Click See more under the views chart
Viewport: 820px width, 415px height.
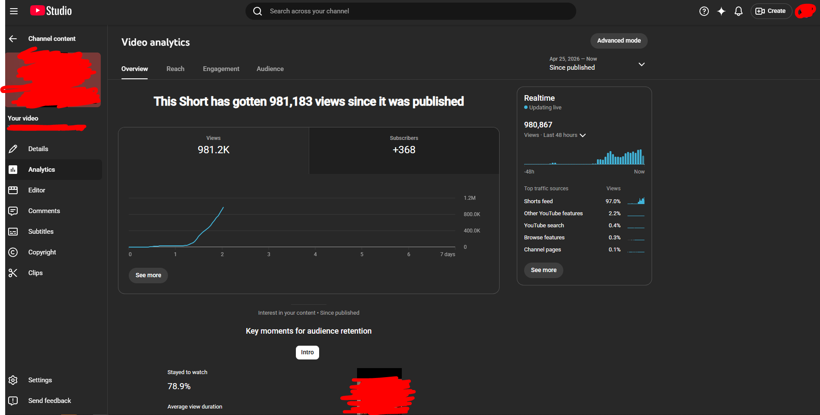(148, 276)
